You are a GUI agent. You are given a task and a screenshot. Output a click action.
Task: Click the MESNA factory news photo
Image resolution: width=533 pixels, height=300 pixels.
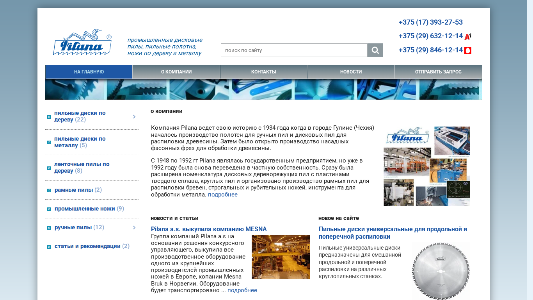point(281,257)
